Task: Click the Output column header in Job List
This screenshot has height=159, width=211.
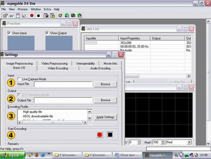Action: click(167, 38)
